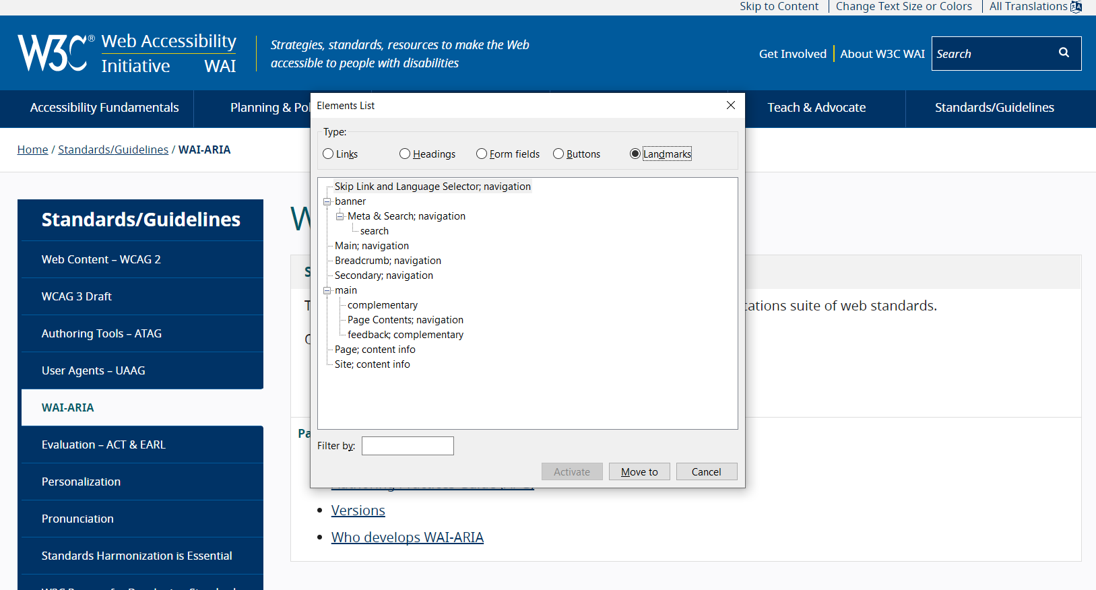
Task: Select the Buttons radio option
Action: [x=558, y=154]
